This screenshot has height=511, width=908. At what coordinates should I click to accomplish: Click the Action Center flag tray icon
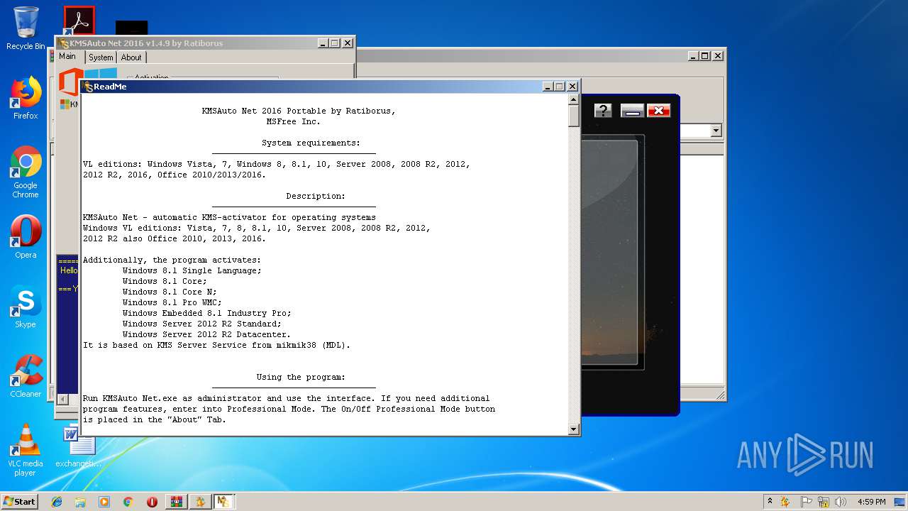point(807,501)
